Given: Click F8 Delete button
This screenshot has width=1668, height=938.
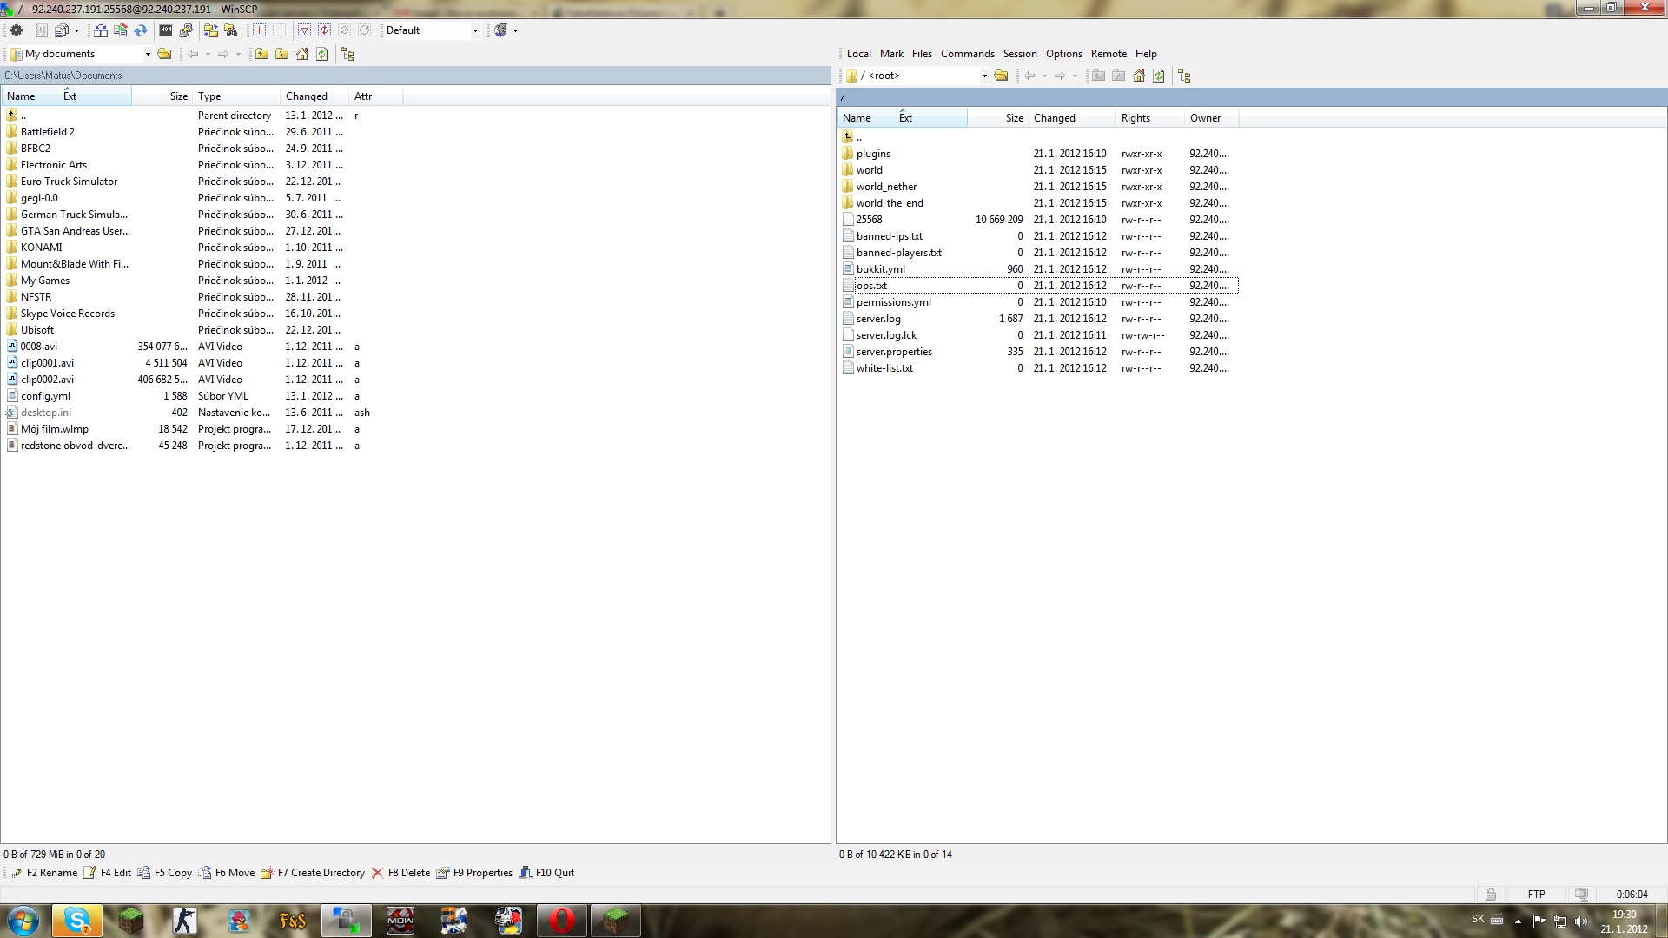Looking at the screenshot, I should 400,873.
